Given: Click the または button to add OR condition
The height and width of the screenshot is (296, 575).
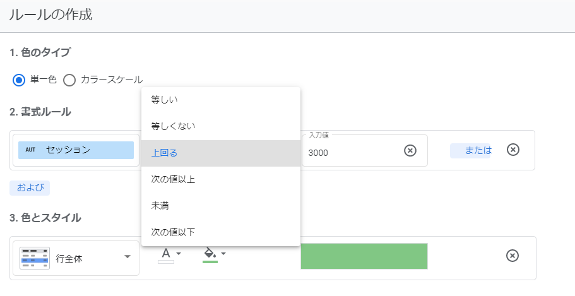Looking at the screenshot, I should tap(470, 150).
